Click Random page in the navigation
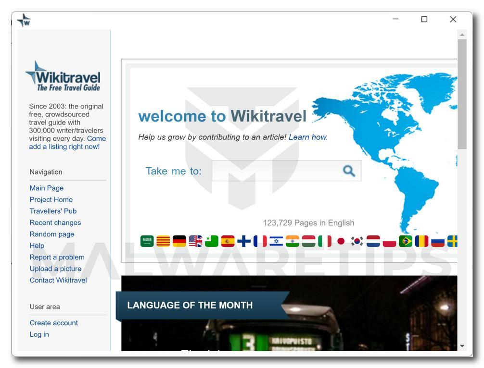Viewport: 484px width, 368px height. coord(51,234)
